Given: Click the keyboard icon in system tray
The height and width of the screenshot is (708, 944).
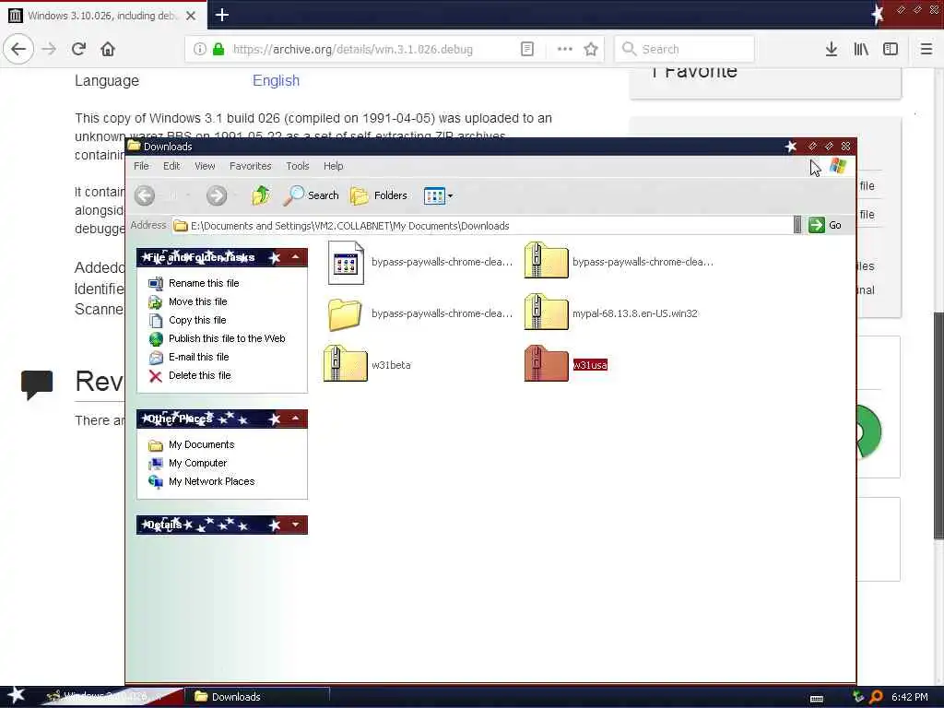Looking at the screenshot, I should [817, 699].
